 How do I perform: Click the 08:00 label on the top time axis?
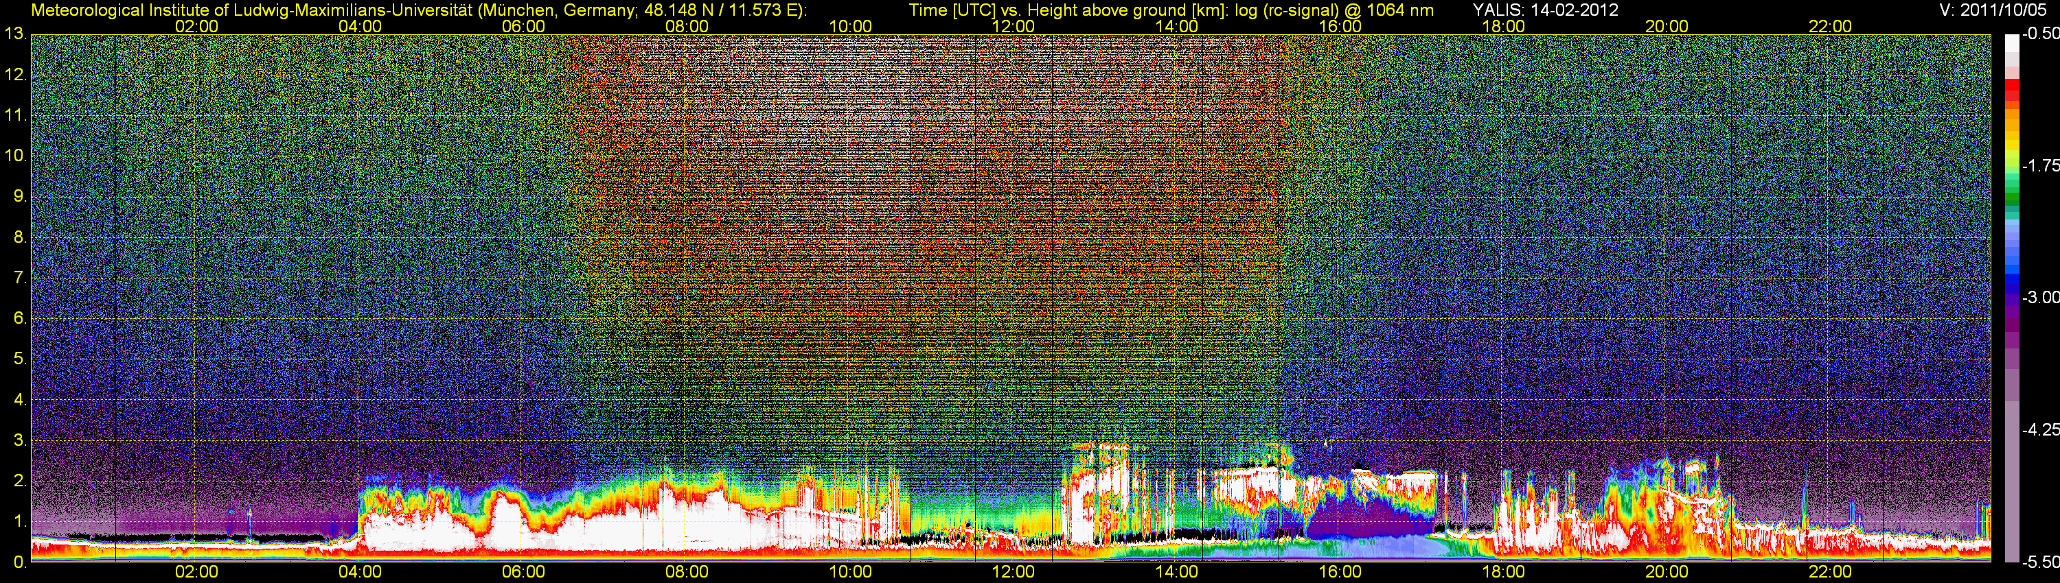point(687,26)
